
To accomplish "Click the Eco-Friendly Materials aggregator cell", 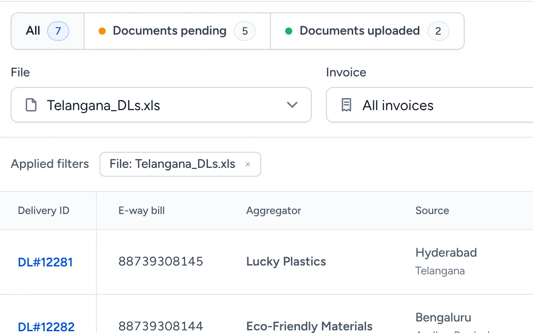I will (309, 326).
